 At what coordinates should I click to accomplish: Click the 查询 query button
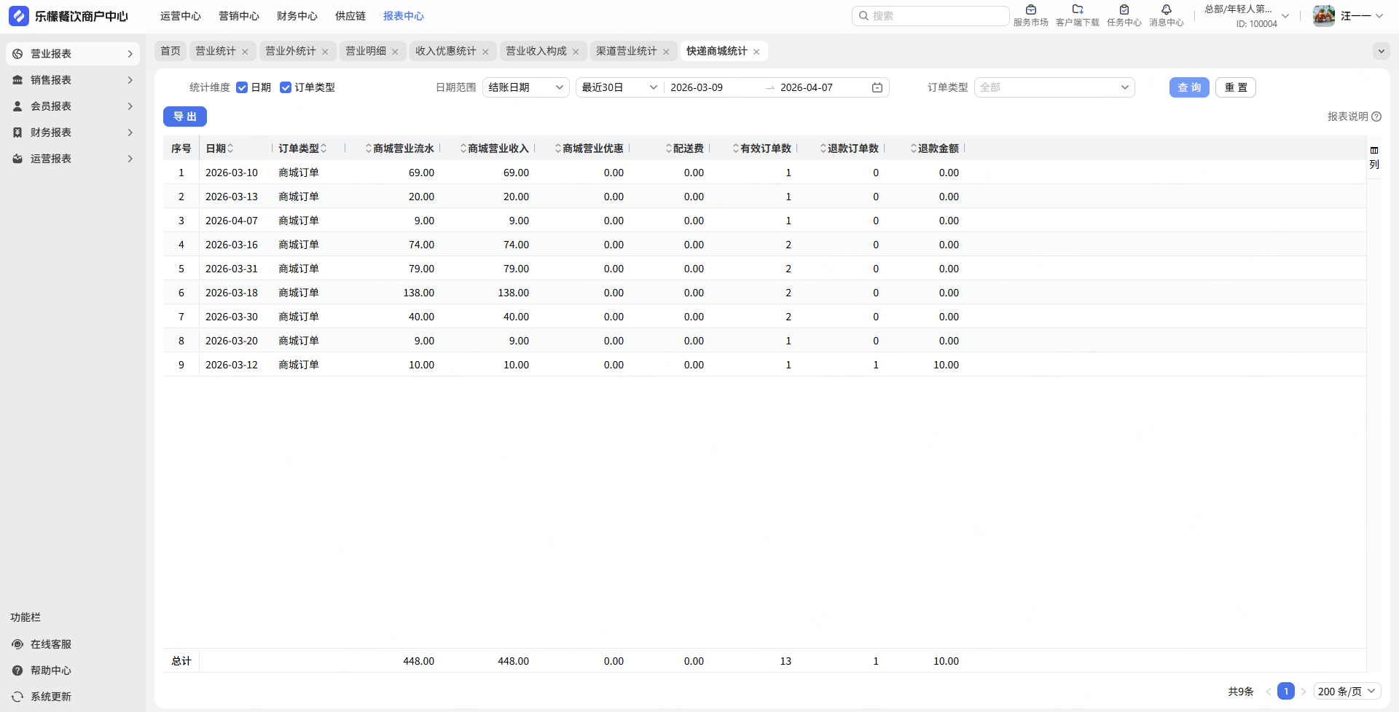1189,87
